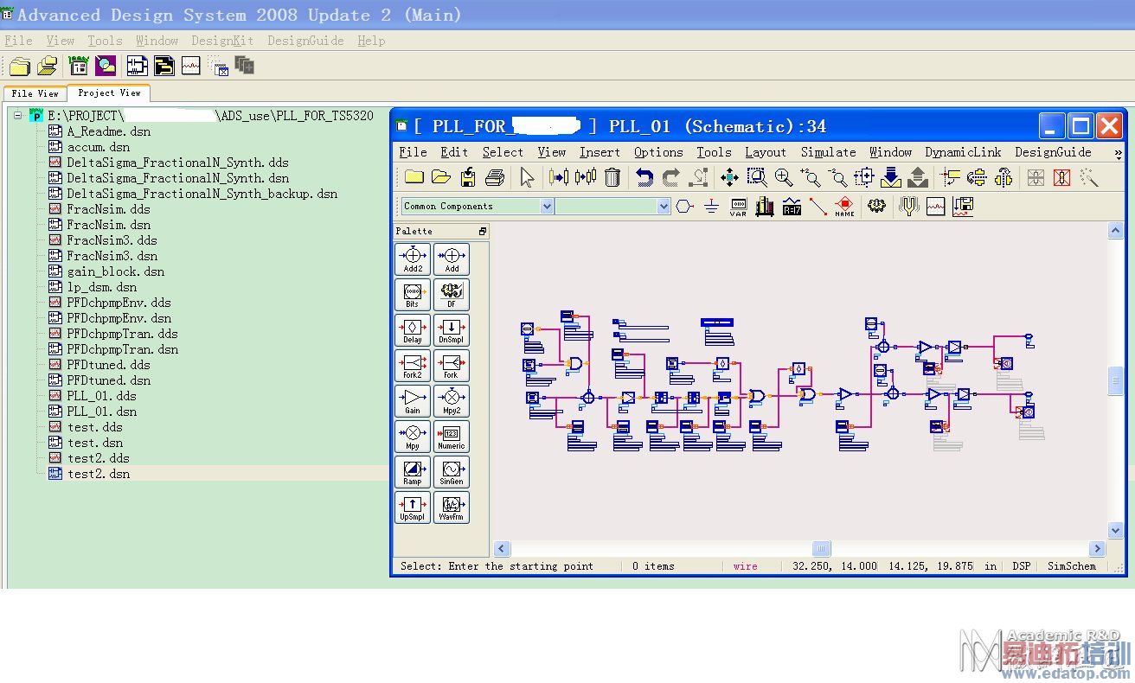Choose the Numeric sink component
Screen dimensions: 1135x683
click(x=452, y=436)
